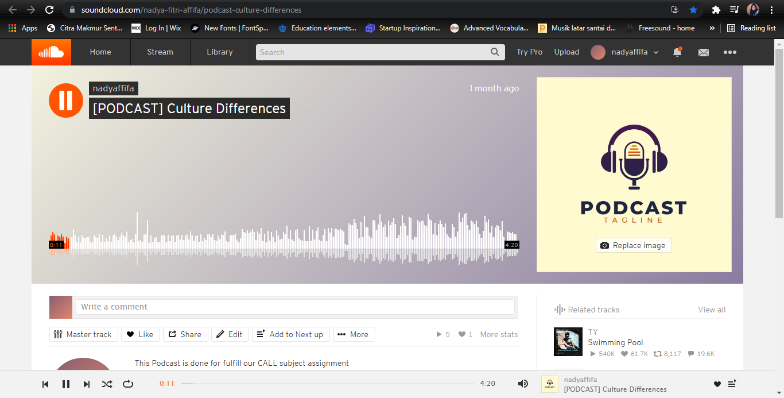Click the Chrome profile avatar
The width and height of the screenshot is (784, 398).
753,10
